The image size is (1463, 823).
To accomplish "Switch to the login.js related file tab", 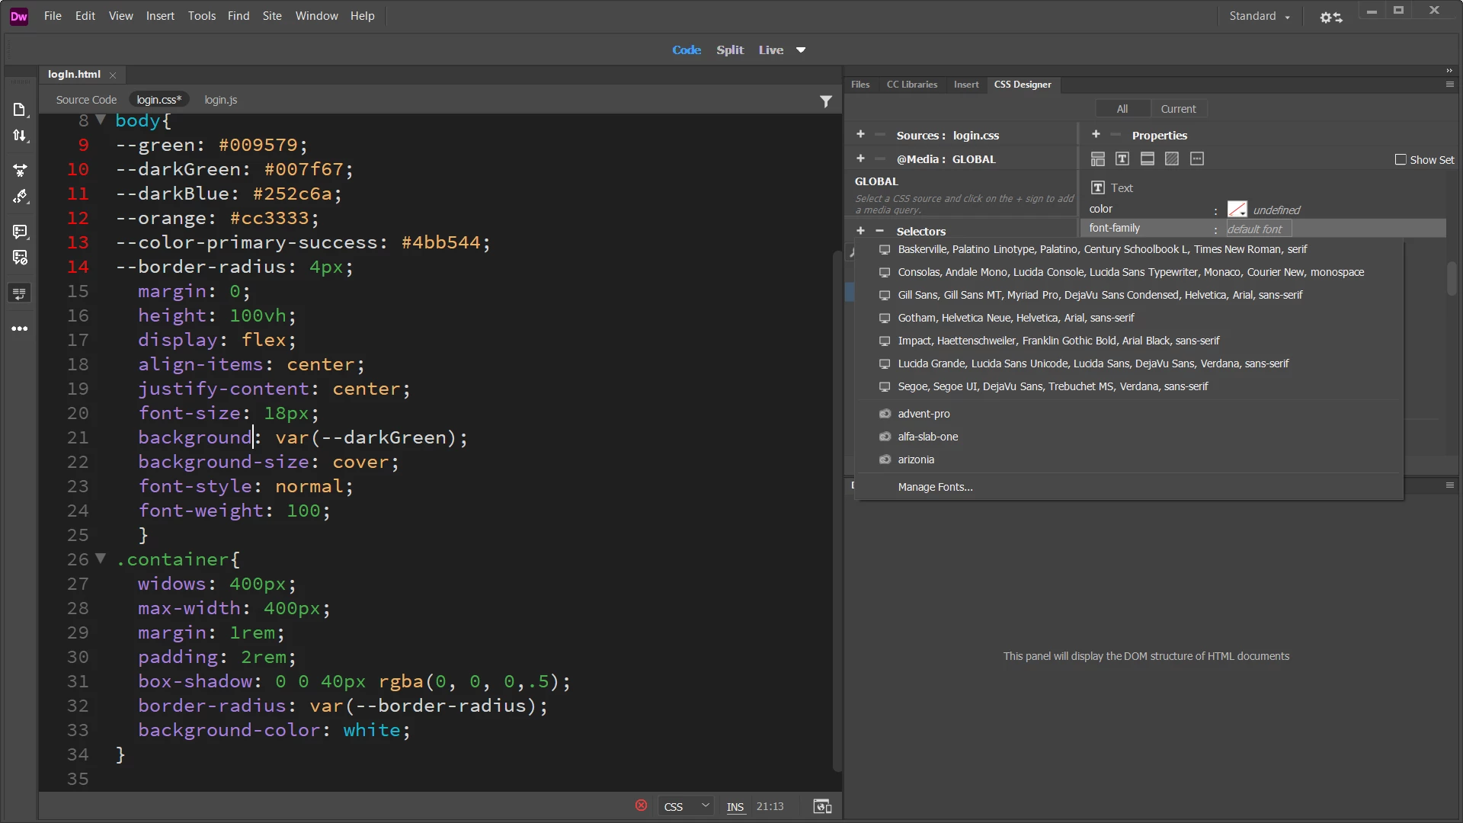I will (220, 100).
